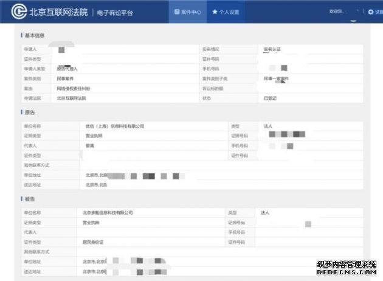Click the 欢迎您 user greeting
383x281 pixels.
point(336,12)
